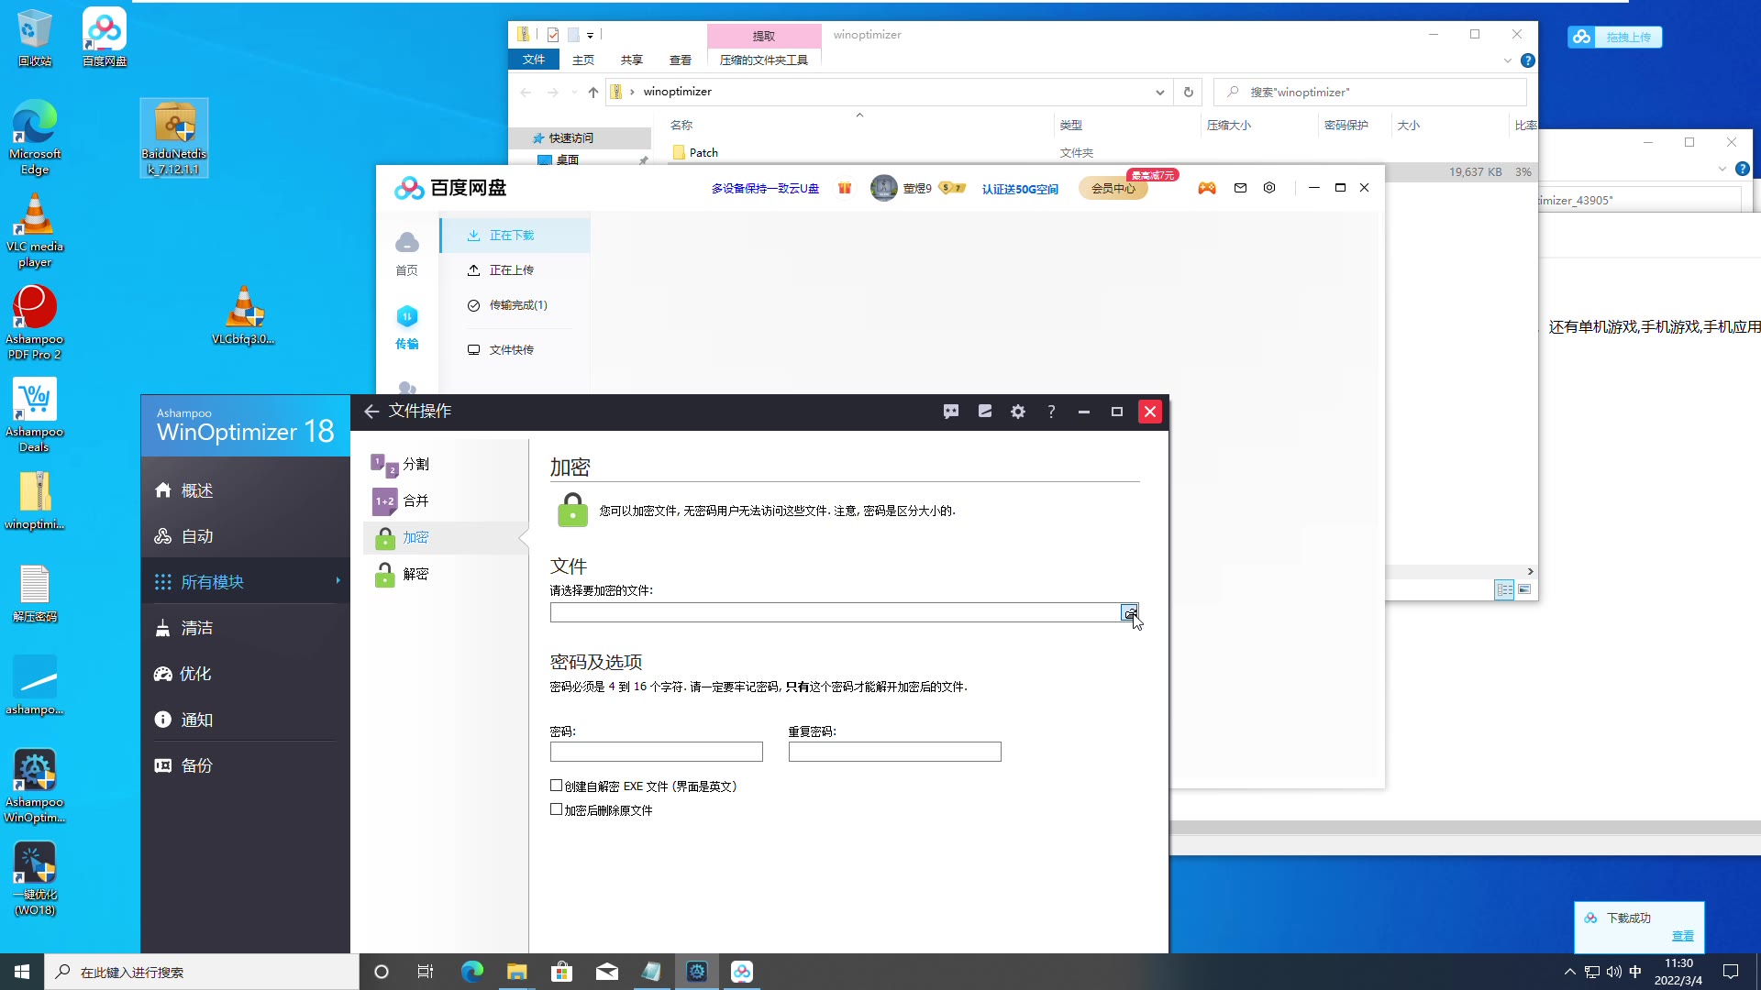Switch to details view in File Explorer
This screenshot has height=990, width=1761.
(1504, 589)
